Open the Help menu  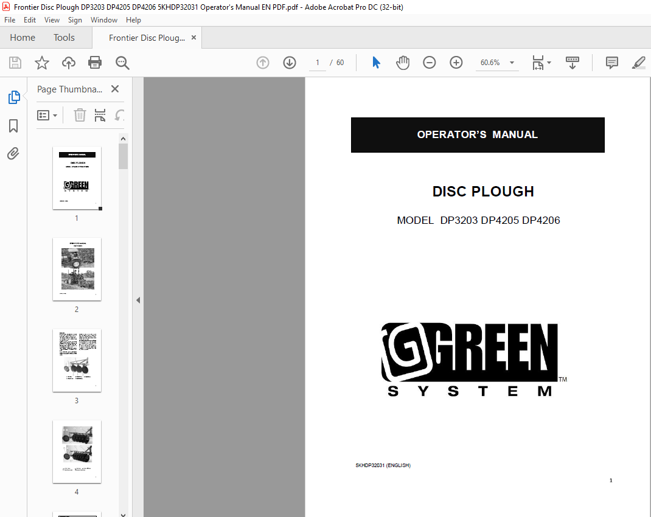pos(133,20)
